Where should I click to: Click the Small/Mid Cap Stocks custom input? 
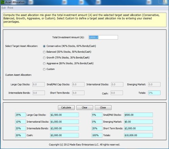pos(78,84)
